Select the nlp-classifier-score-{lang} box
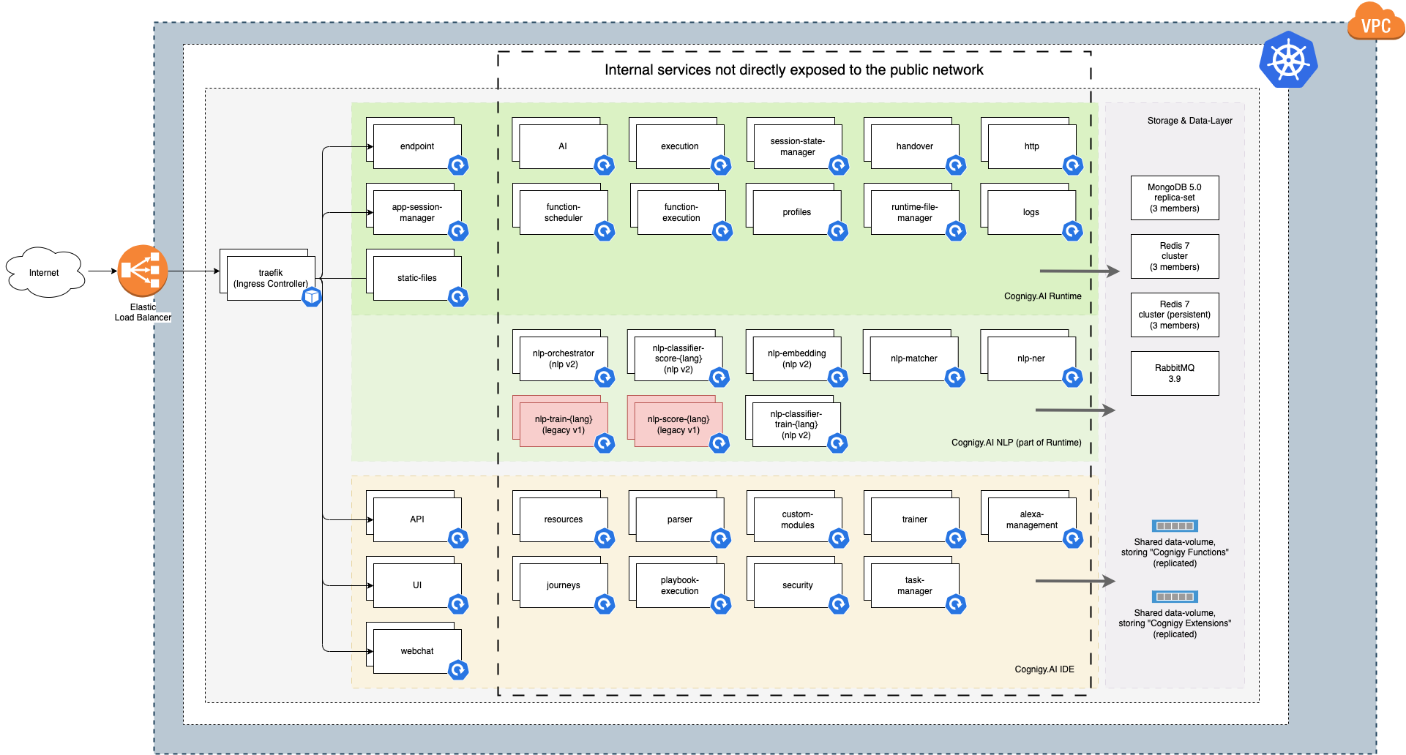 click(678, 358)
